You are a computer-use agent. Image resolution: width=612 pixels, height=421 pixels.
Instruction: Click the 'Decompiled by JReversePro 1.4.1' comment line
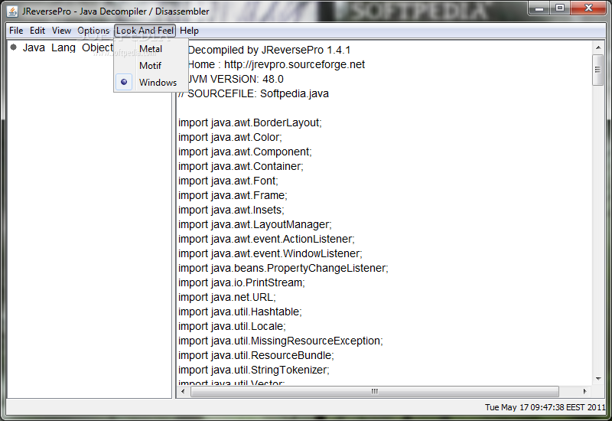pyautogui.click(x=269, y=50)
